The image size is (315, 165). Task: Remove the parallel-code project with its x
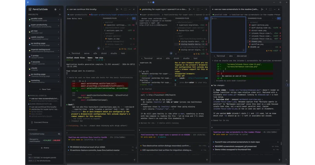coord(59,20)
